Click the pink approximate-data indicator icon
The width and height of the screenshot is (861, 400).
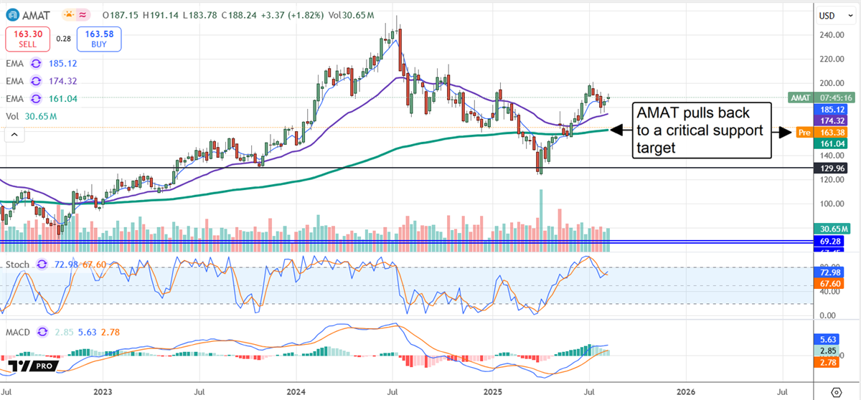click(83, 14)
